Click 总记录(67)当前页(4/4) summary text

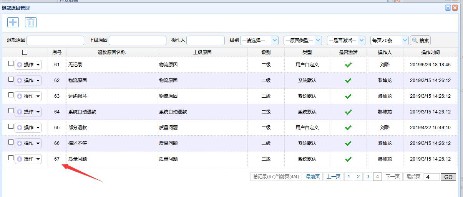pos(276,177)
